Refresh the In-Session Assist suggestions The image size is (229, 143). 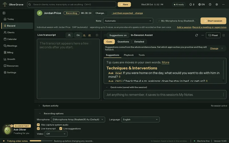click(x=197, y=35)
